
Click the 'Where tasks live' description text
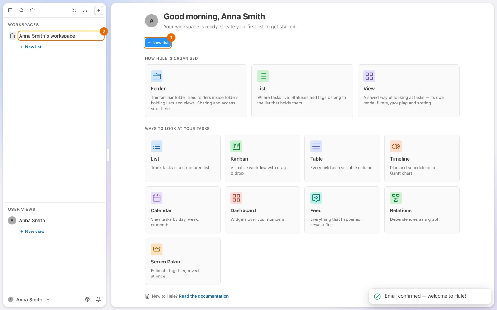(x=302, y=100)
